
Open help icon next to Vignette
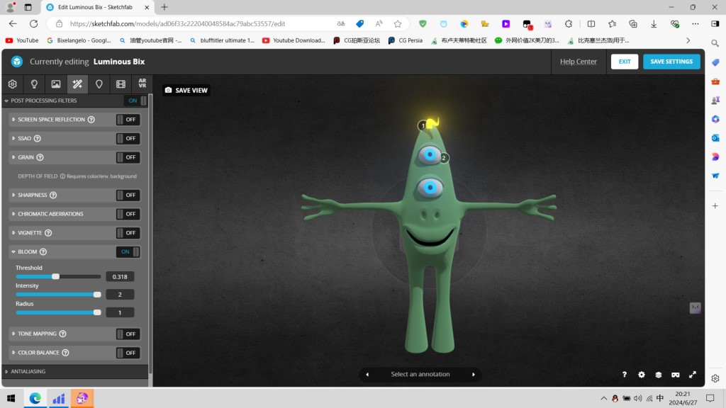point(48,232)
